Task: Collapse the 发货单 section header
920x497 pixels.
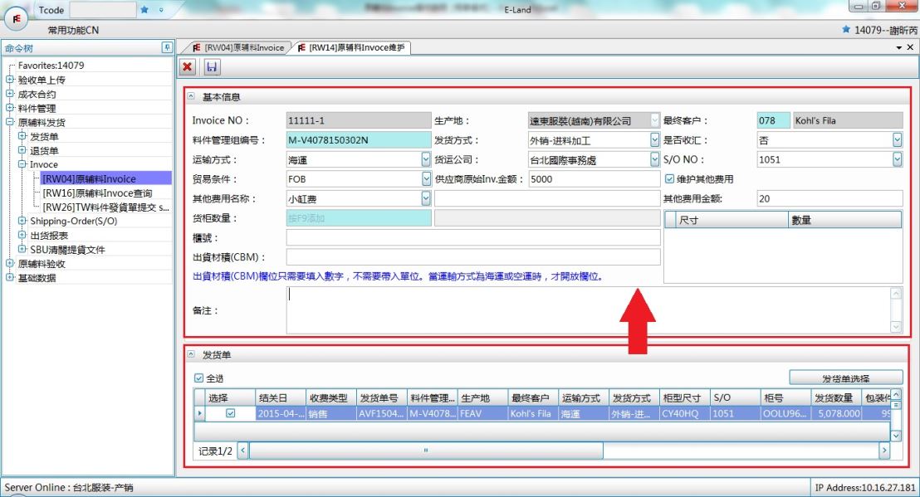Action: (191, 354)
